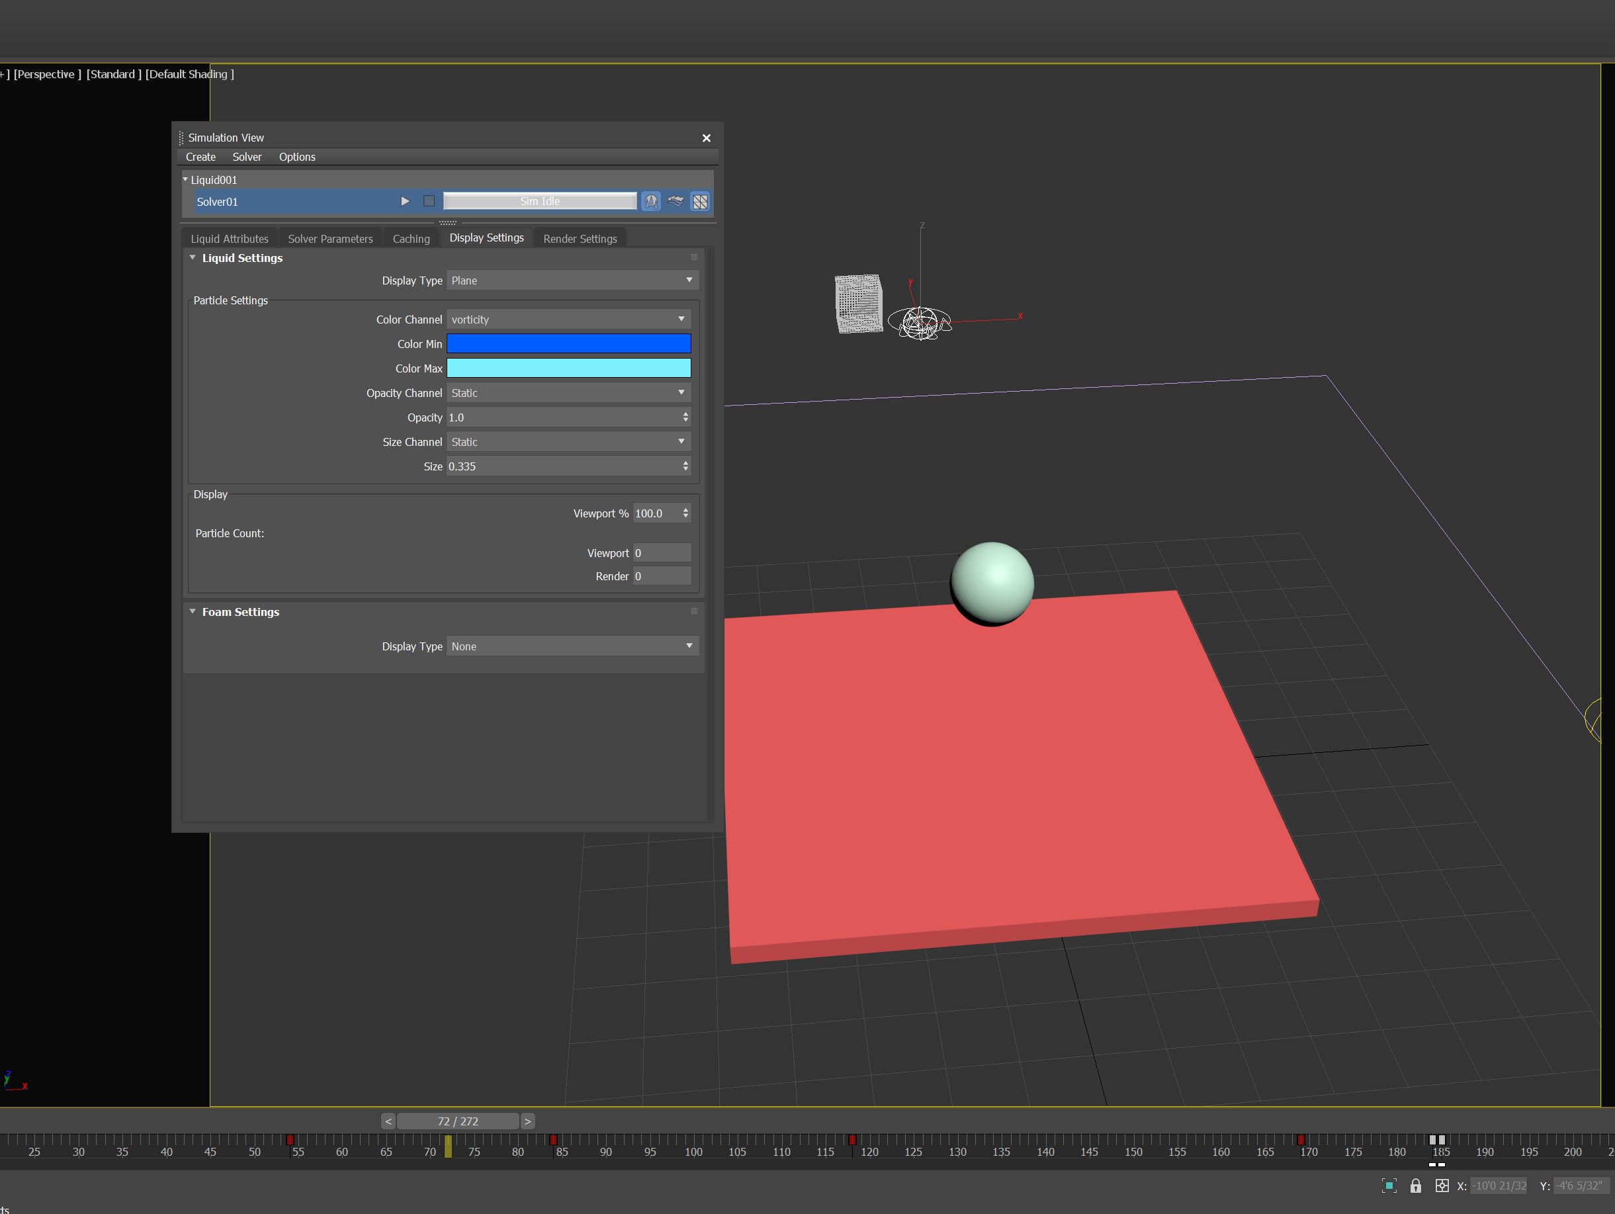
Task: Start the Solver01 simulation play button
Action: (404, 202)
